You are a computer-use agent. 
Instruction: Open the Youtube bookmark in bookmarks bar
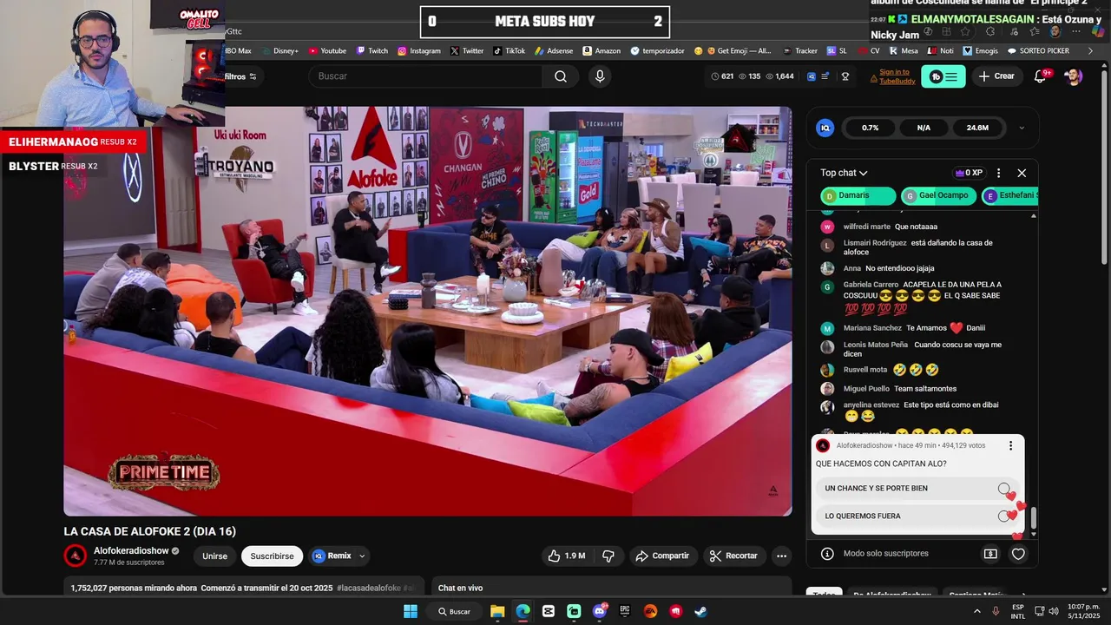click(327, 51)
